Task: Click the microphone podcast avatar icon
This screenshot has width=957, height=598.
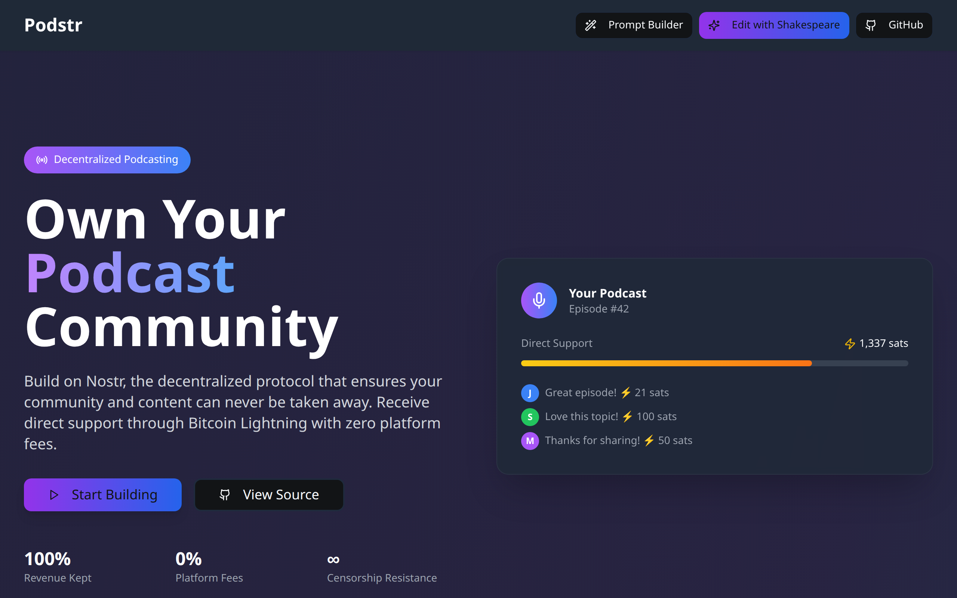Action: click(x=539, y=300)
